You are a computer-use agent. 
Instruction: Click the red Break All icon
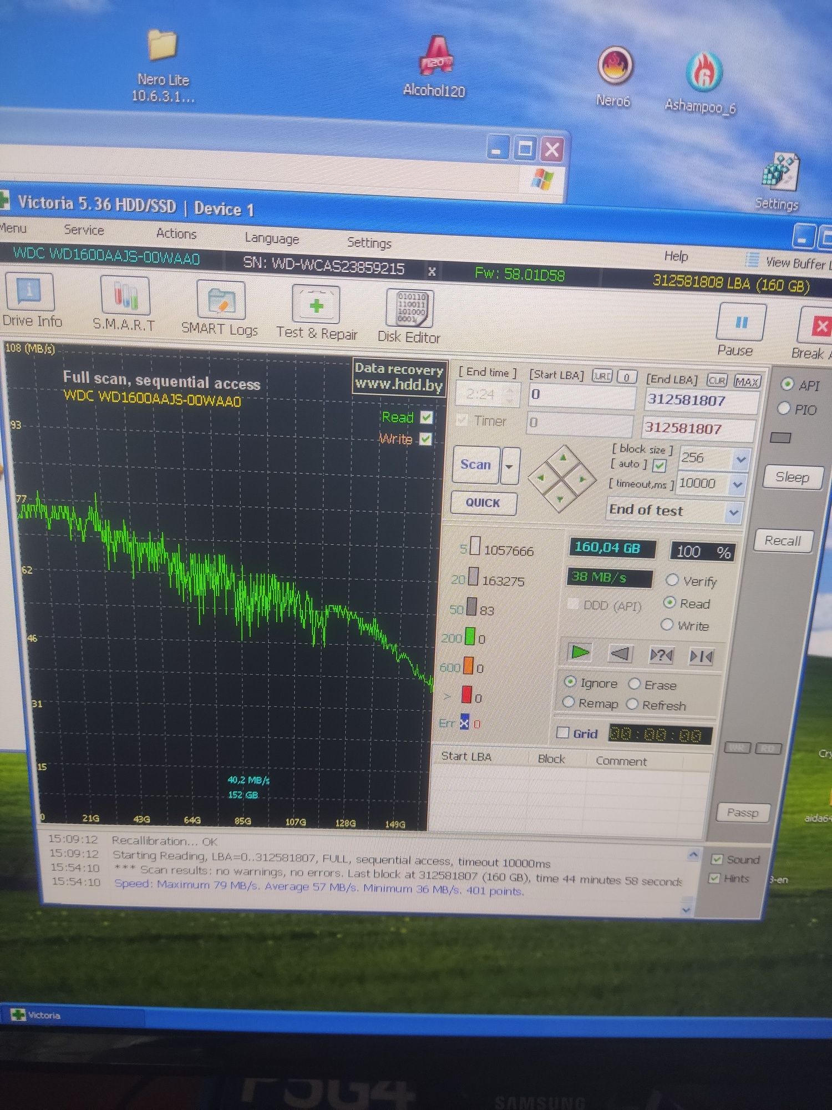820,326
